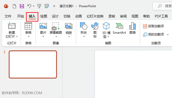Click 获取加载项 to get add-ins
The width and height of the screenshot is (172, 98).
pyautogui.click(x=153, y=26)
